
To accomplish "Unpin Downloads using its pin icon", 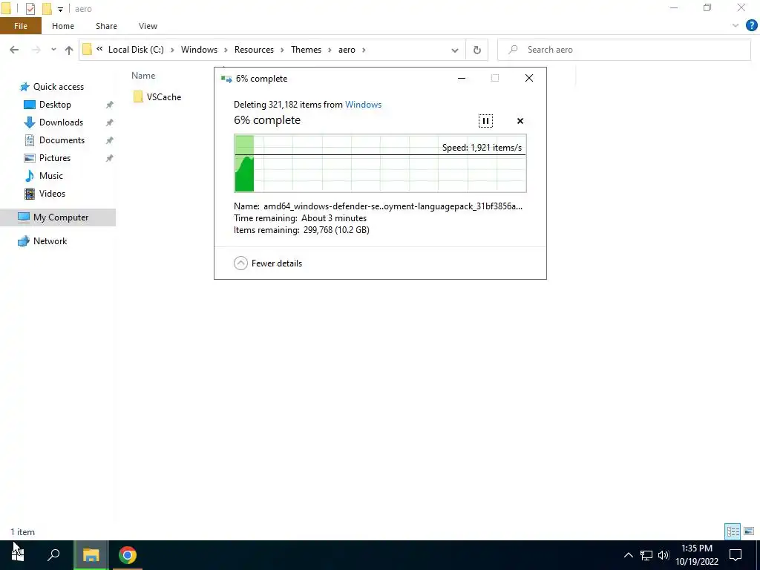I will (x=110, y=122).
